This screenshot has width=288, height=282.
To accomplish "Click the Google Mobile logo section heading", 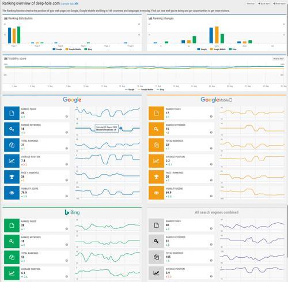I will pos(217,100).
